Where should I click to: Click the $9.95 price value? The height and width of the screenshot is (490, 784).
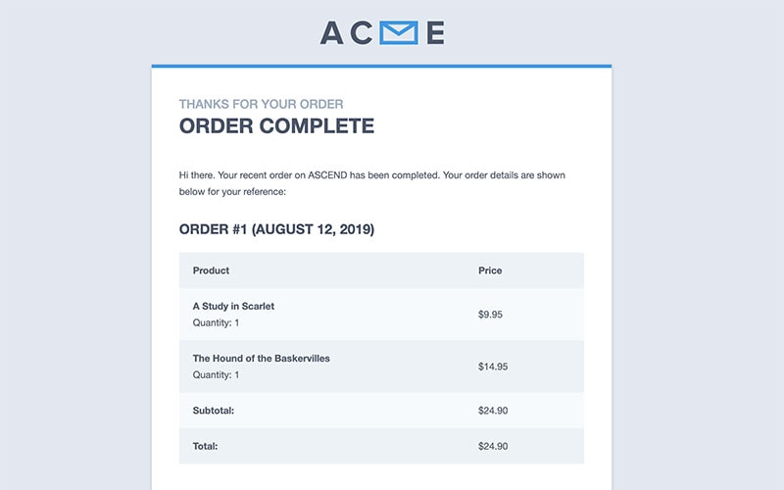tap(490, 315)
